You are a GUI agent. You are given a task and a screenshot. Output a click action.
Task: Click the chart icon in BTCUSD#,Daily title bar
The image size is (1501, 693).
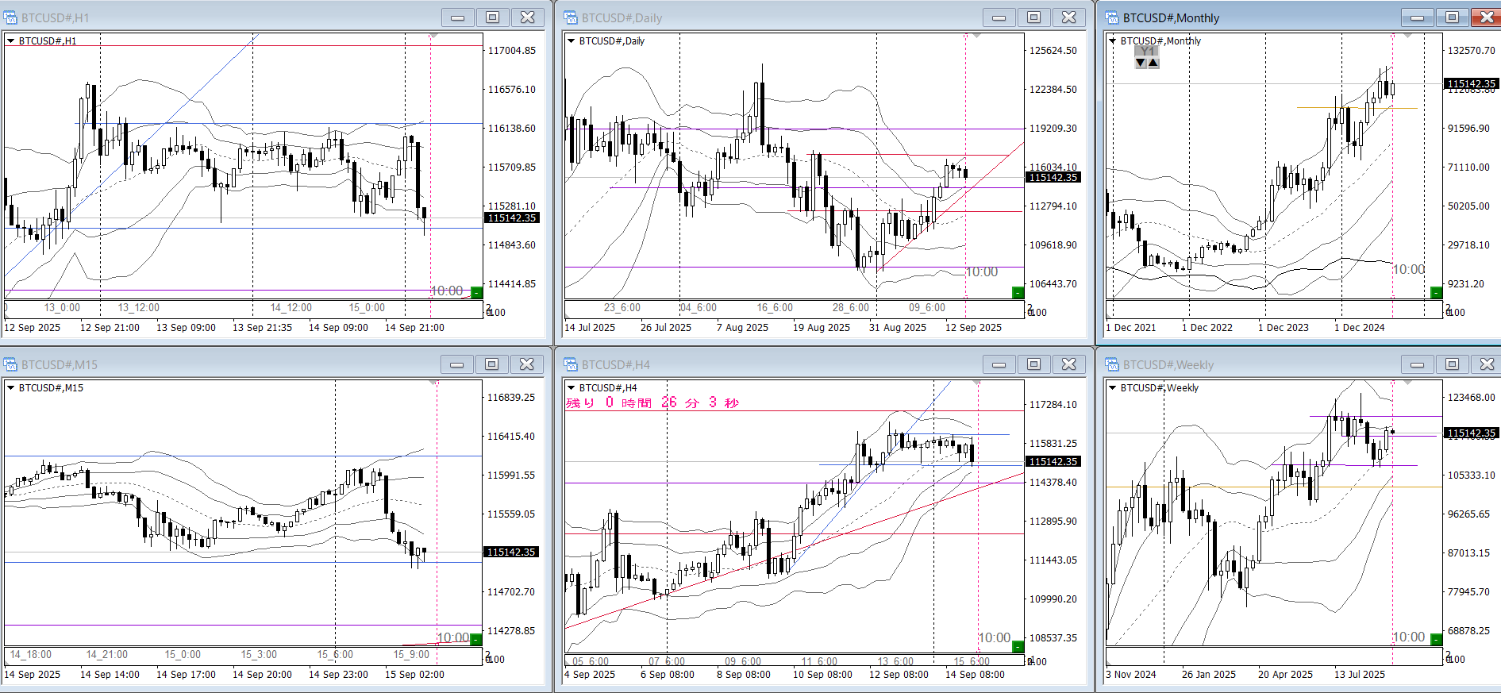(x=570, y=17)
